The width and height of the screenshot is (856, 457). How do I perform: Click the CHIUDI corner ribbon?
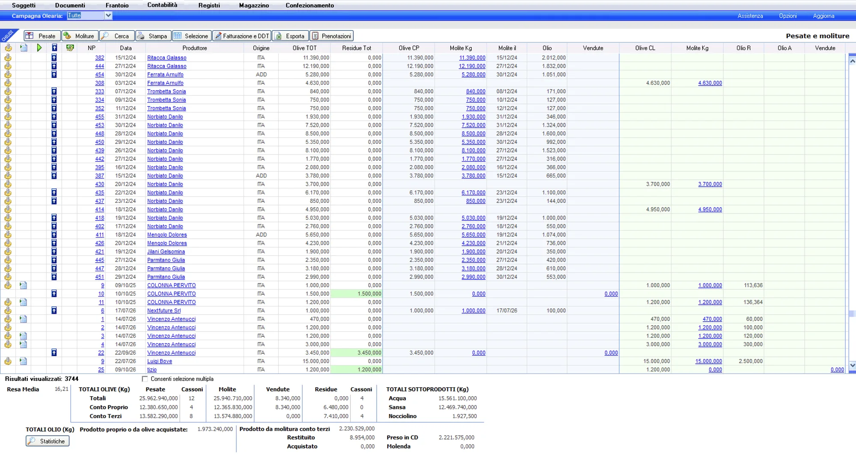point(8,35)
